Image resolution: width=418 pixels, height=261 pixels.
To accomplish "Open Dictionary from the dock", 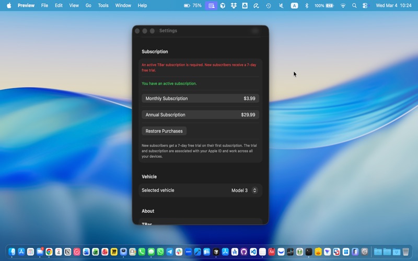I will [x=272, y=252].
